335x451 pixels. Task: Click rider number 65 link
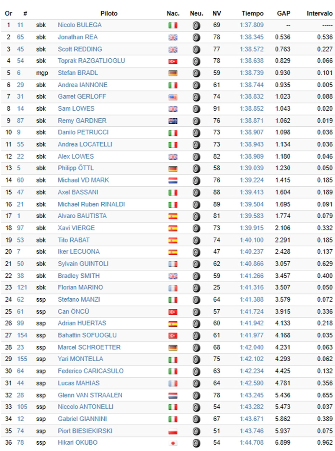(x=21, y=37)
